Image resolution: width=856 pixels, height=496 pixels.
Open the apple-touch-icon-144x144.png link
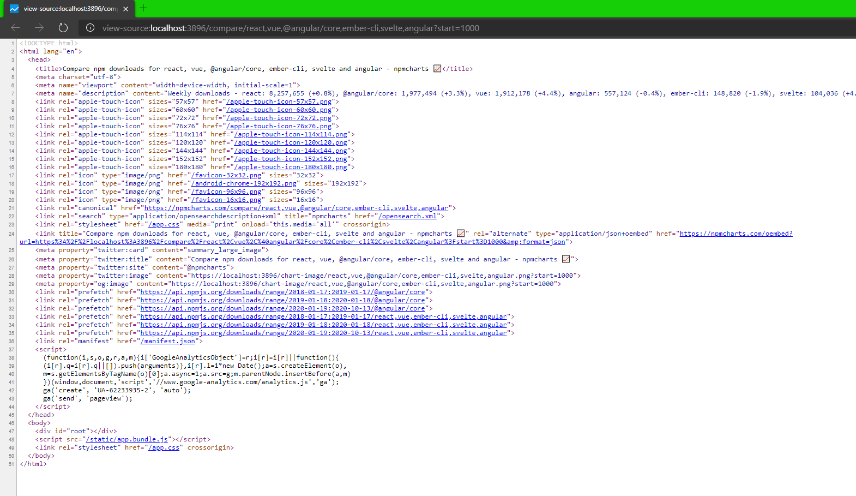[x=291, y=151]
